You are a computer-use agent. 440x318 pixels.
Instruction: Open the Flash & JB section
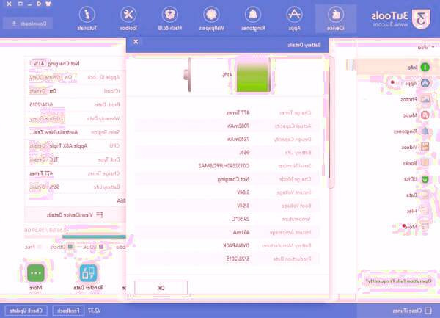pyautogui.click(x=170, y=18)
